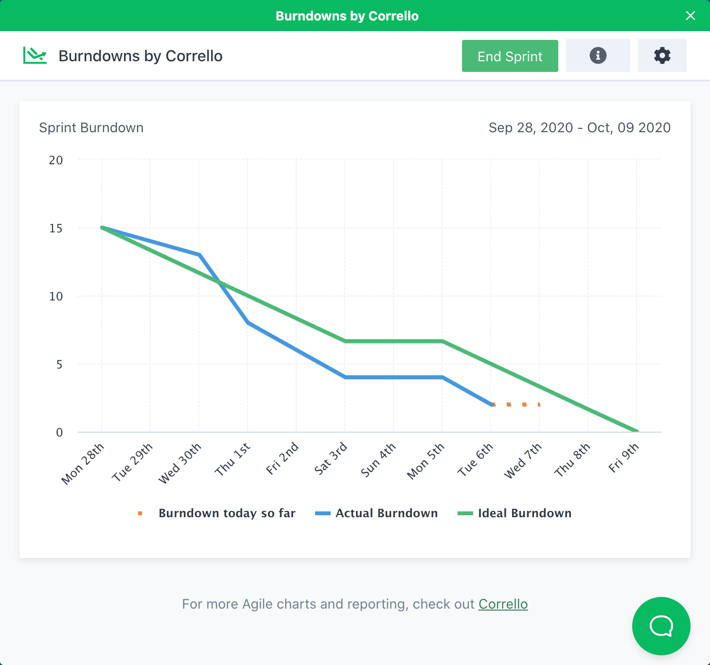Image resolution: width=710 pixels, height=665 pixels.
Task: Open chart options from the gear dropdown
Action: 662,55
